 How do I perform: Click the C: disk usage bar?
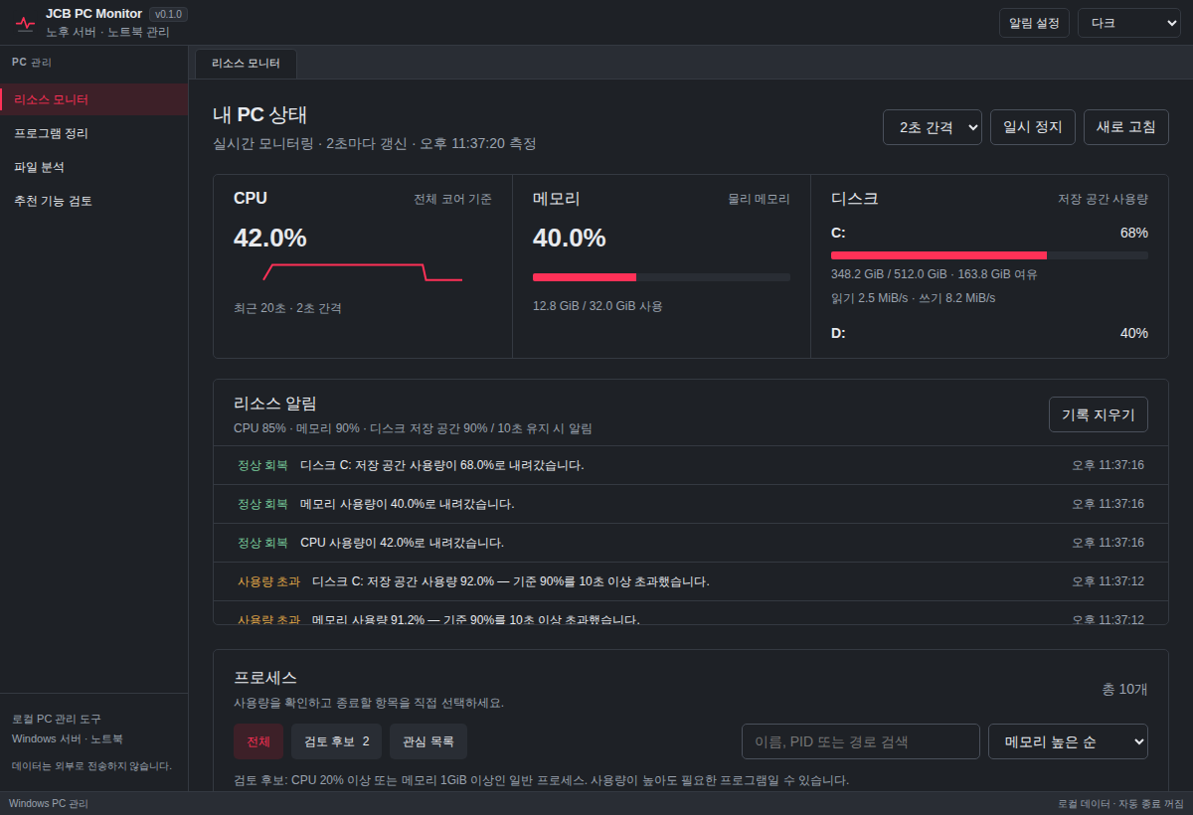point(989,255)
